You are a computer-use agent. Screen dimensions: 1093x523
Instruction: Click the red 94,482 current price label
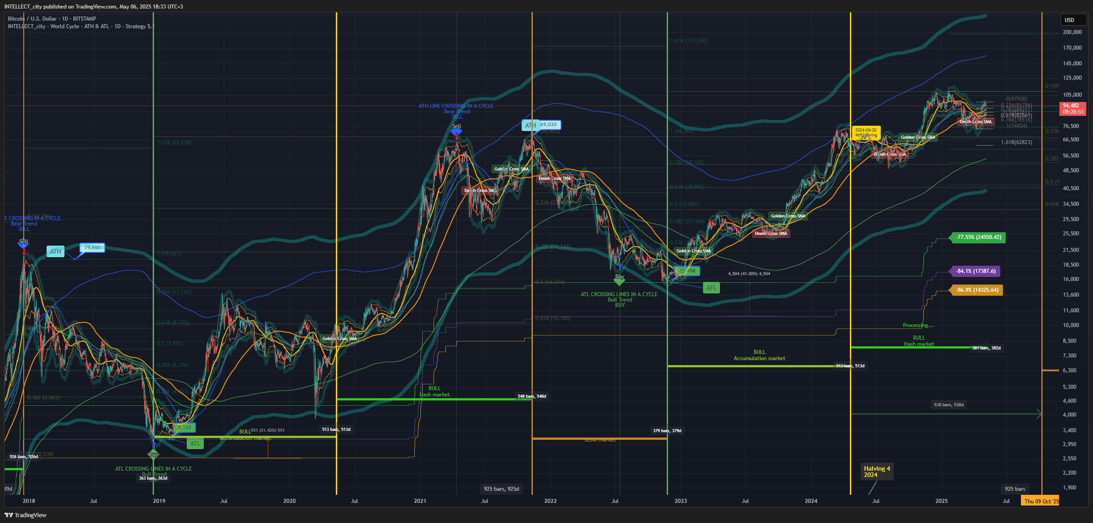1073,109
